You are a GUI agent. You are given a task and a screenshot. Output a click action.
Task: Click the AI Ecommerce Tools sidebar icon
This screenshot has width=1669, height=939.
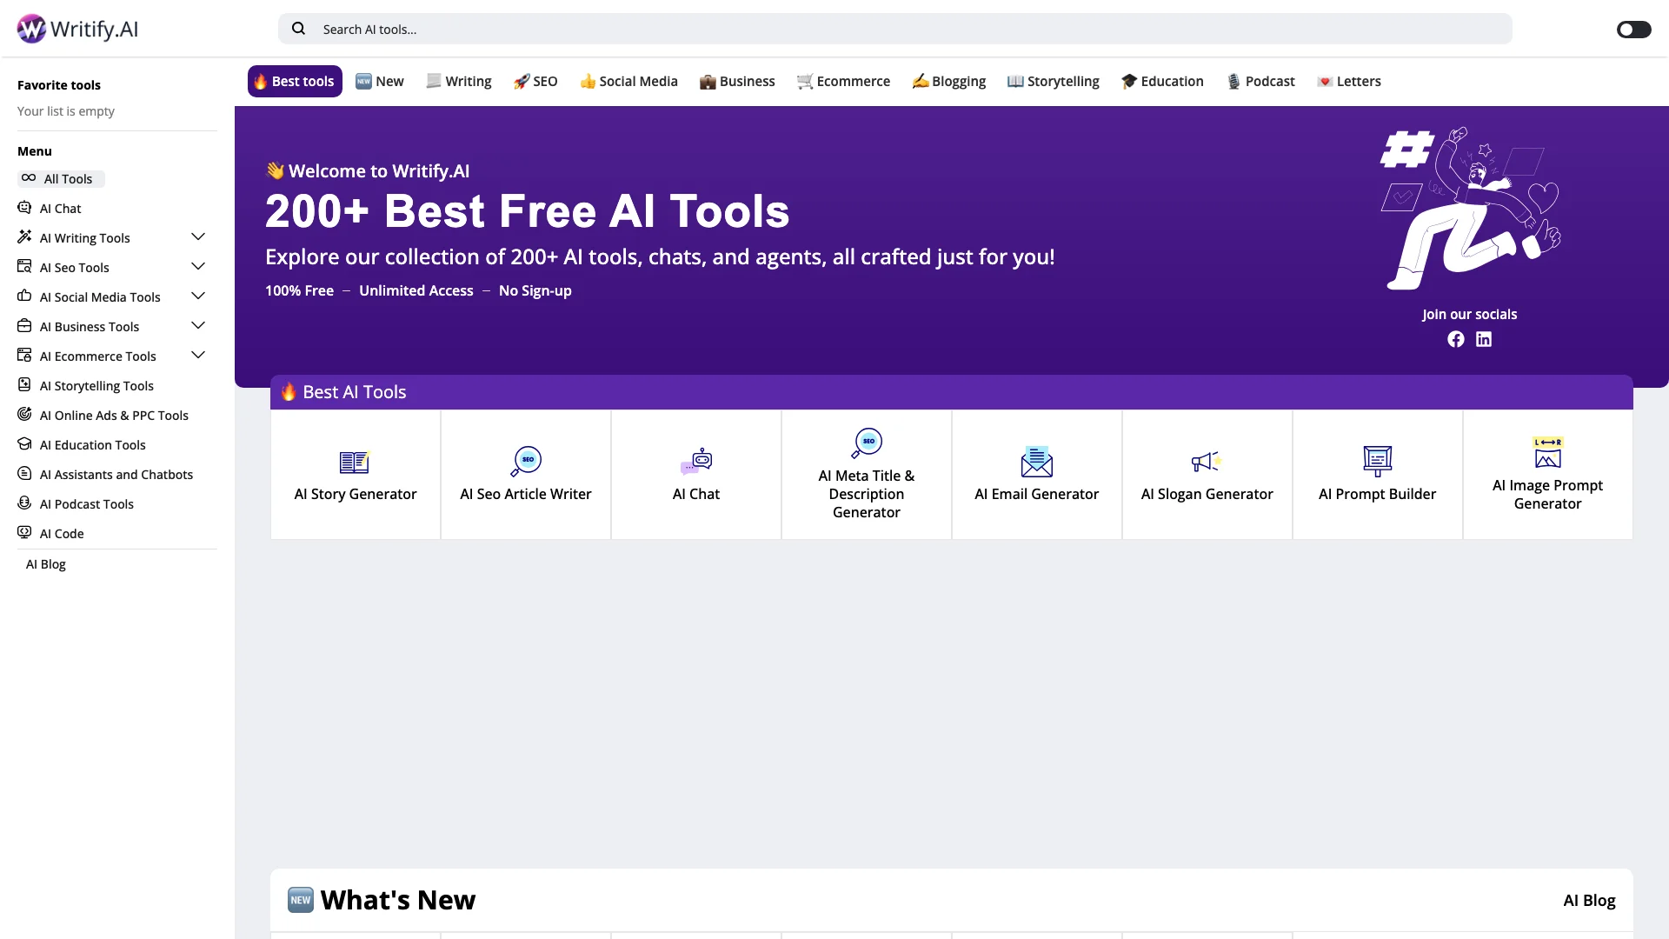(24, 355)
